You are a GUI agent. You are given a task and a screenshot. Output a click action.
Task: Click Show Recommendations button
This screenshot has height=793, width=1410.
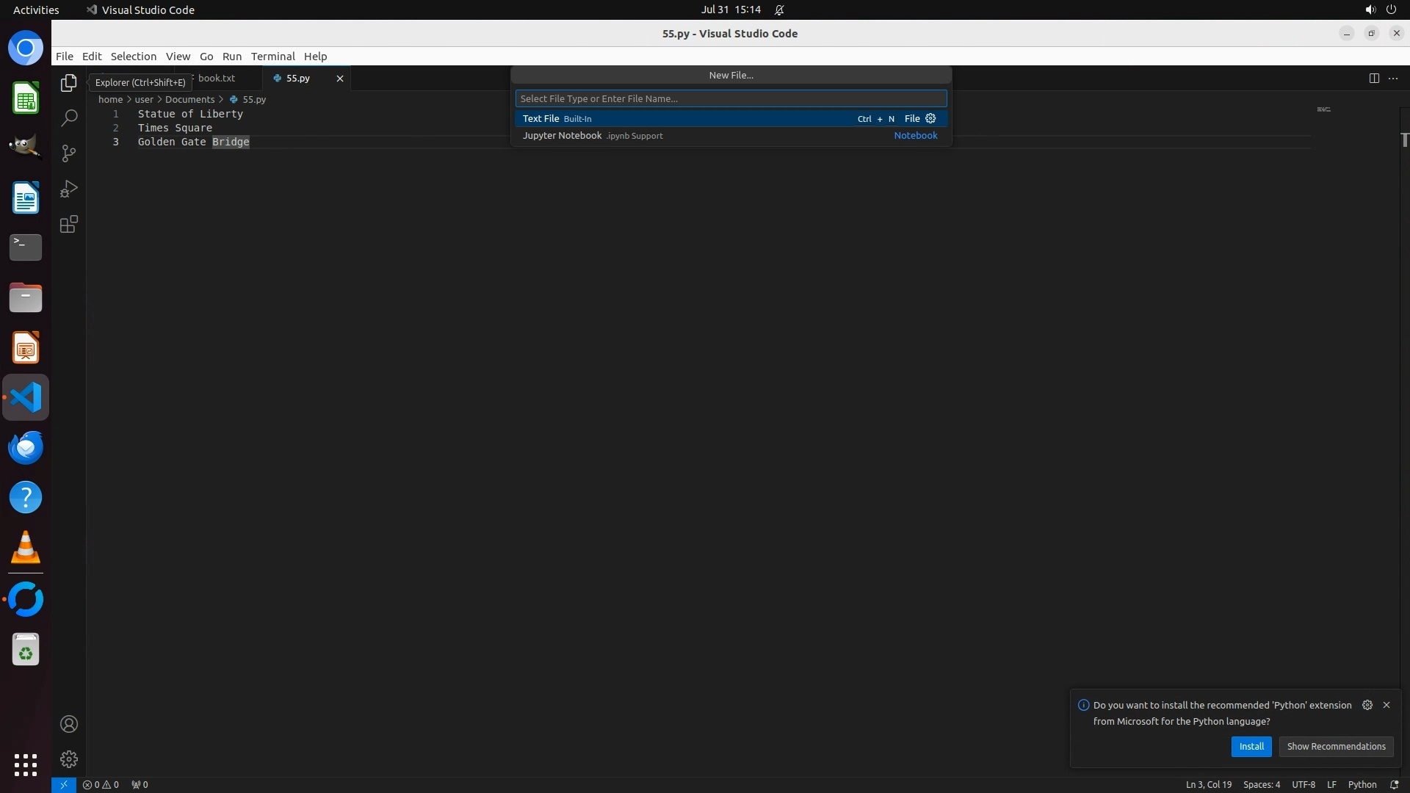(1335, 746)
